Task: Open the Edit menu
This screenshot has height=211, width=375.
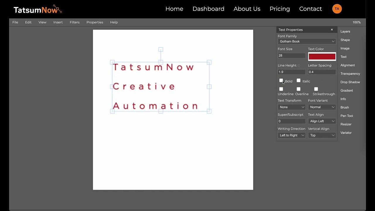Action: coord(28,22)
